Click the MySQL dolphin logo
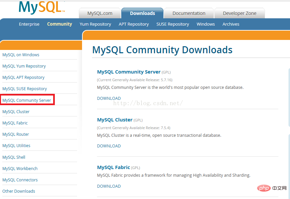The width and height of the screenshot is (290, 199). click(42, 8)
